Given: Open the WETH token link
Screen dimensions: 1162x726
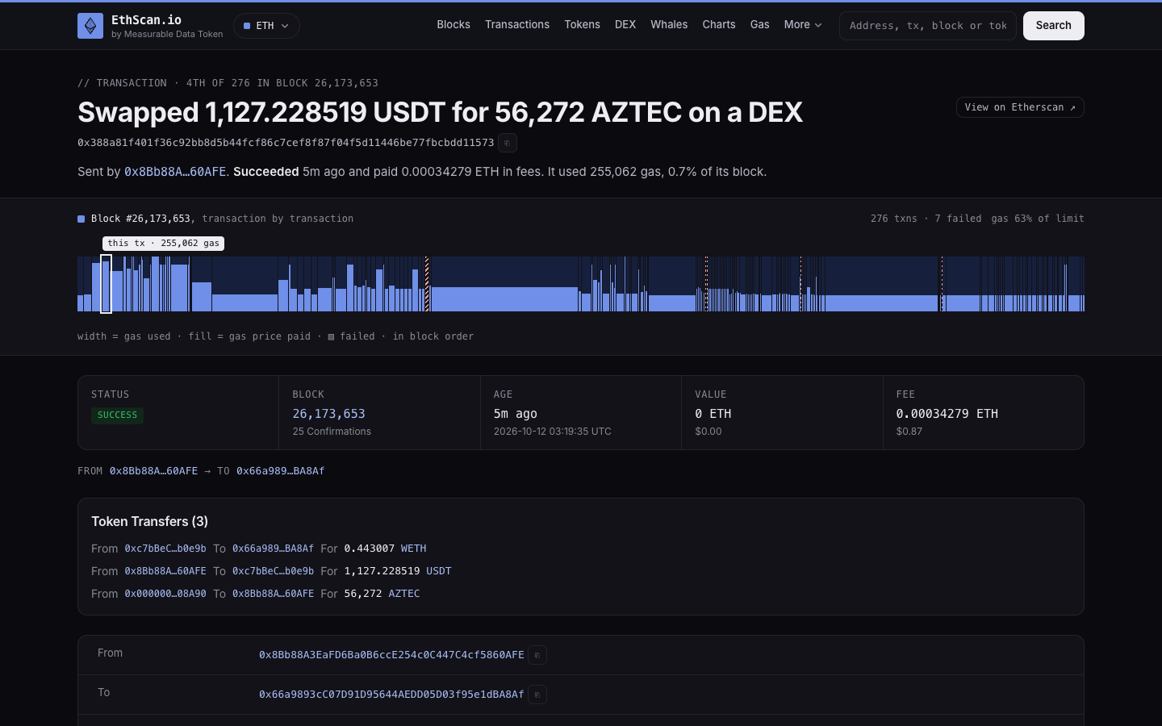Looking at the screenshot, I should (414, 549).
